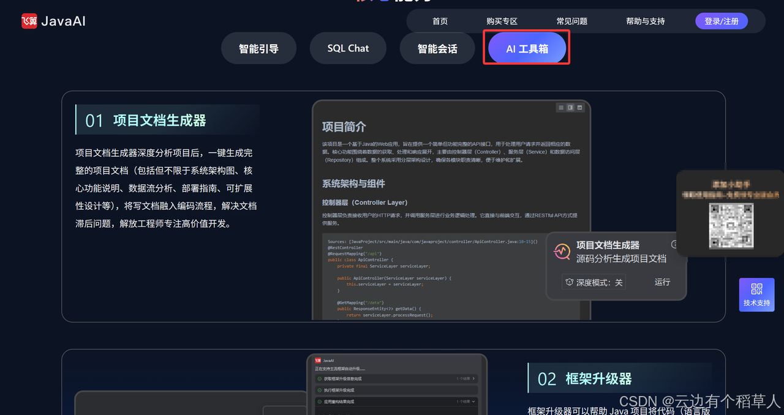Expand the 获取框架升级信息完成 row chevron
The image size is (784, 415).
[473, 379]
